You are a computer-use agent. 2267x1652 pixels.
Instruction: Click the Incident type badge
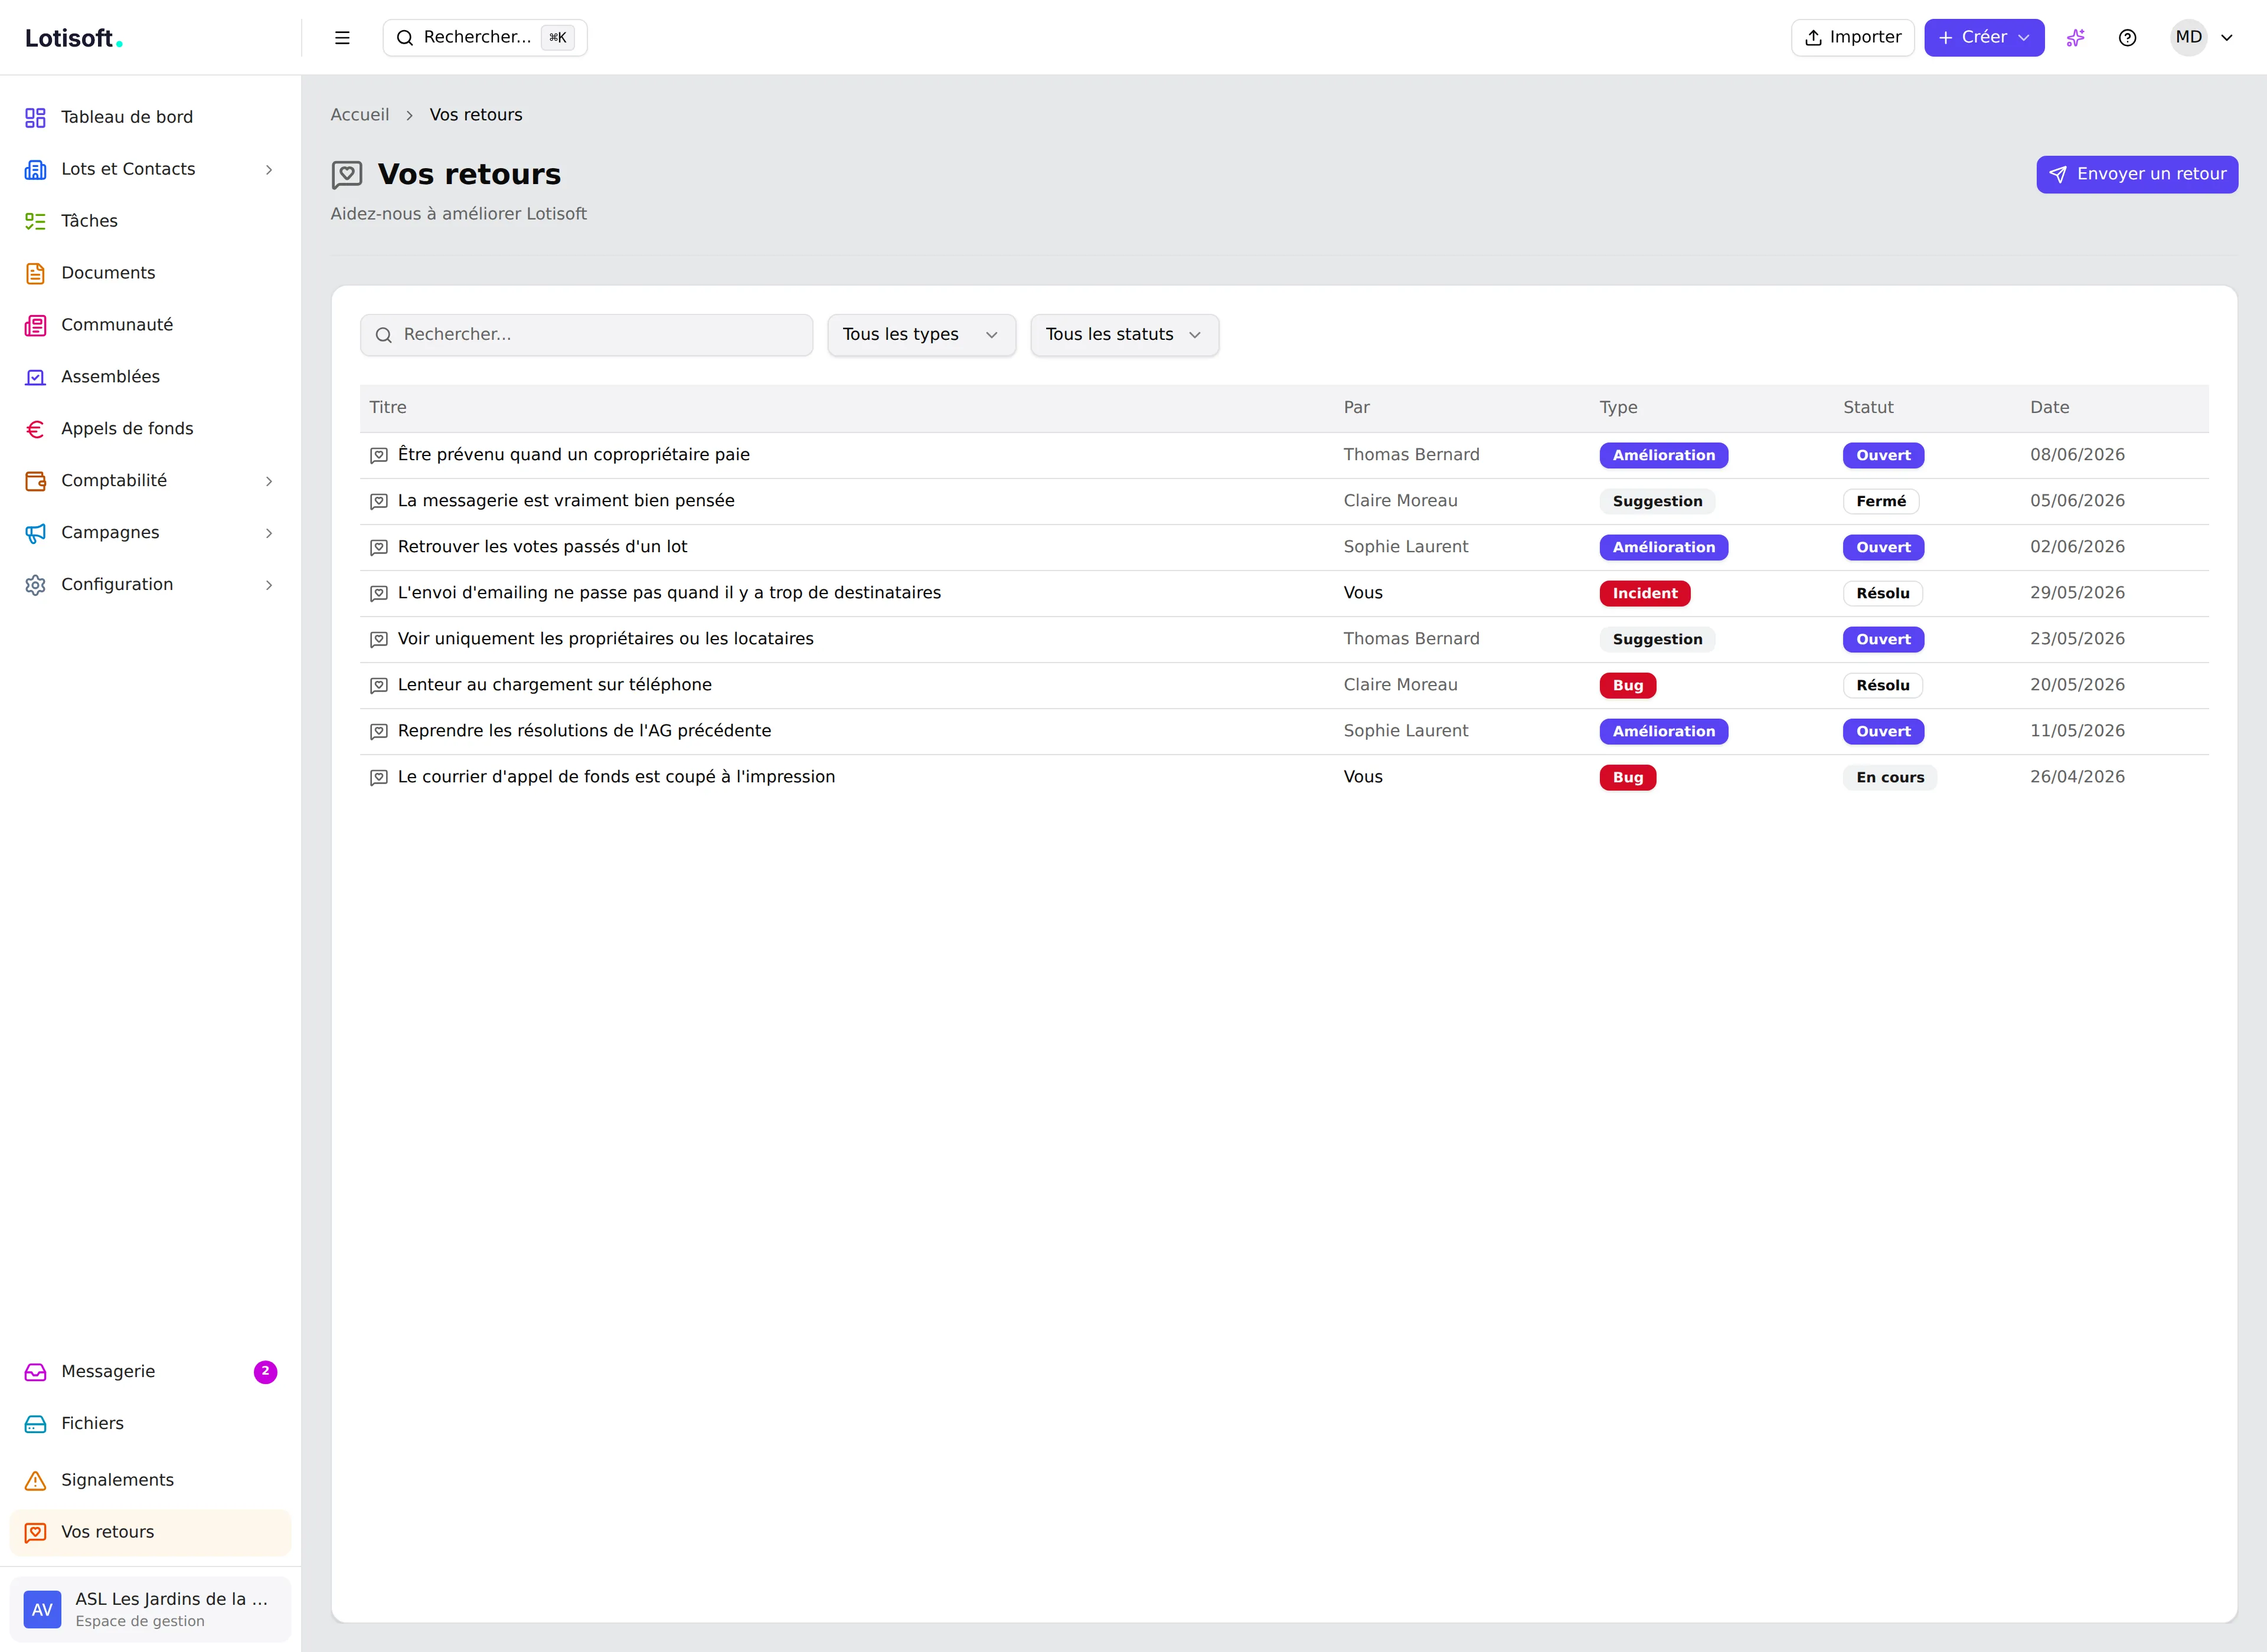click(x=1645, y=594)
